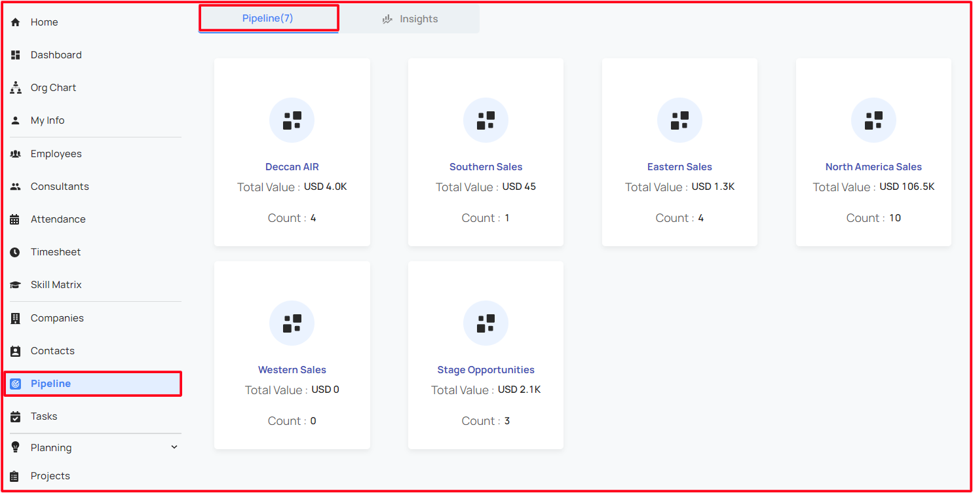The height and width of the screenshot is (493, 973).
Task: Click the Timesheet clock icon
Action: tap(15, 252)
